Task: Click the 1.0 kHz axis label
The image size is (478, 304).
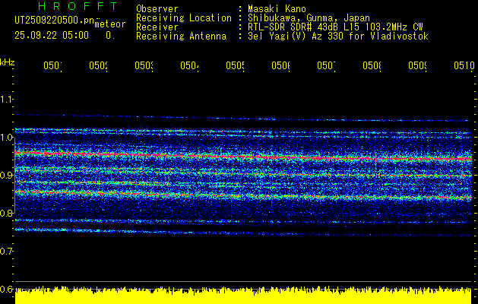Action: 7,138
